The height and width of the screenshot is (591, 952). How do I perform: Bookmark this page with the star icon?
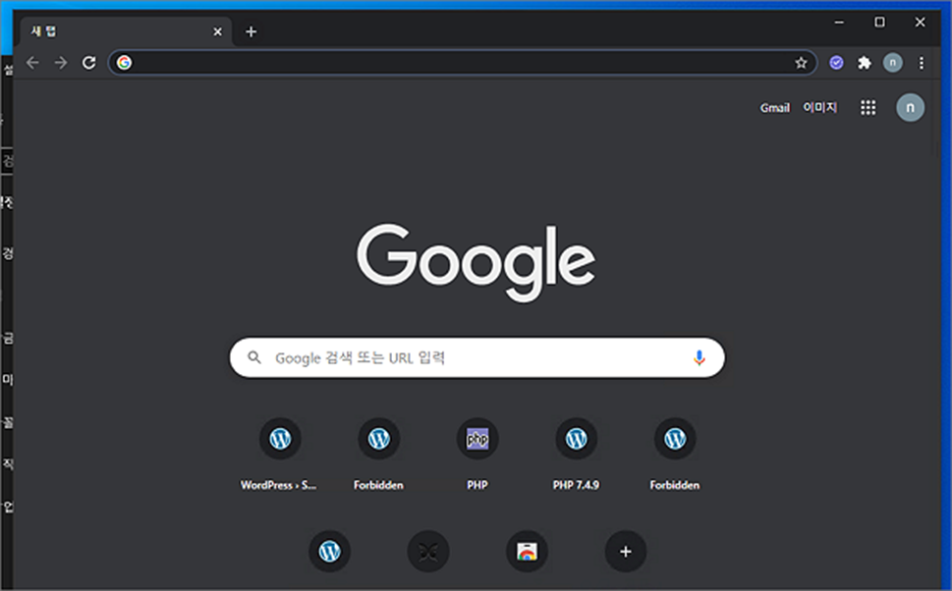click(x=801, y=63)
